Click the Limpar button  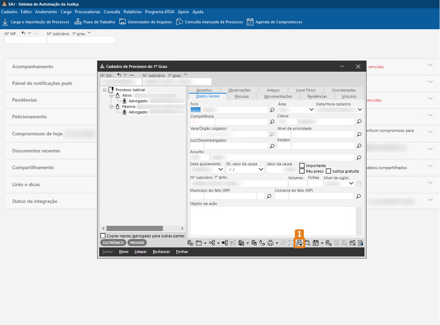140,252
